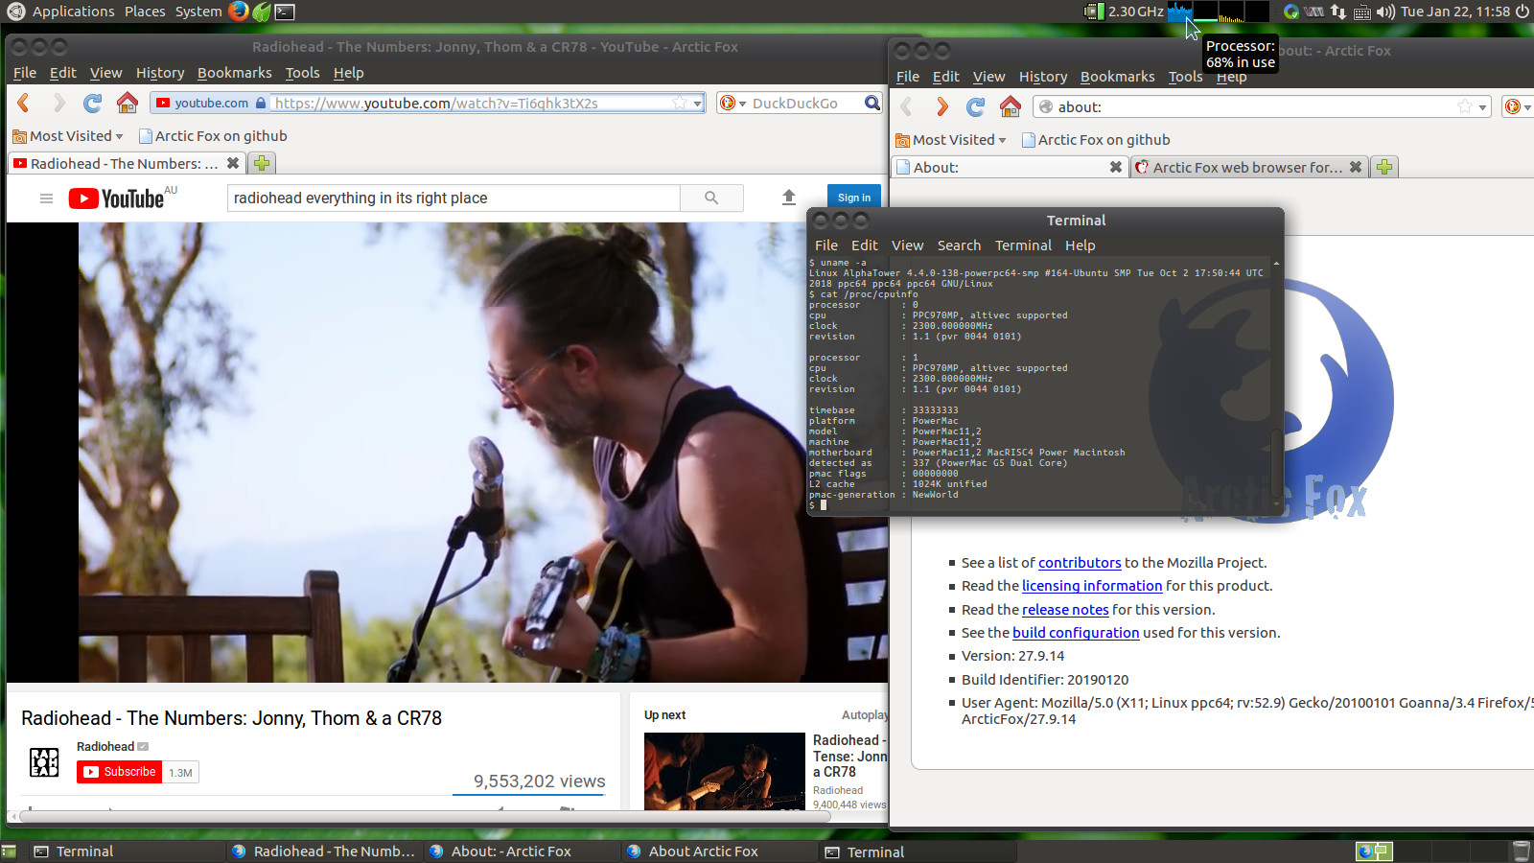Open the trash icon in bottom panel
The height and width of the screenshot is (863, 1534).
(1522, 851)
